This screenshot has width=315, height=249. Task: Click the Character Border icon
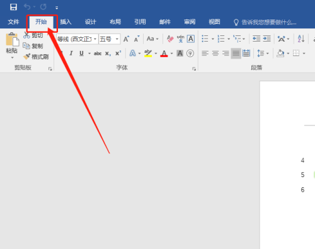point(191,39)
